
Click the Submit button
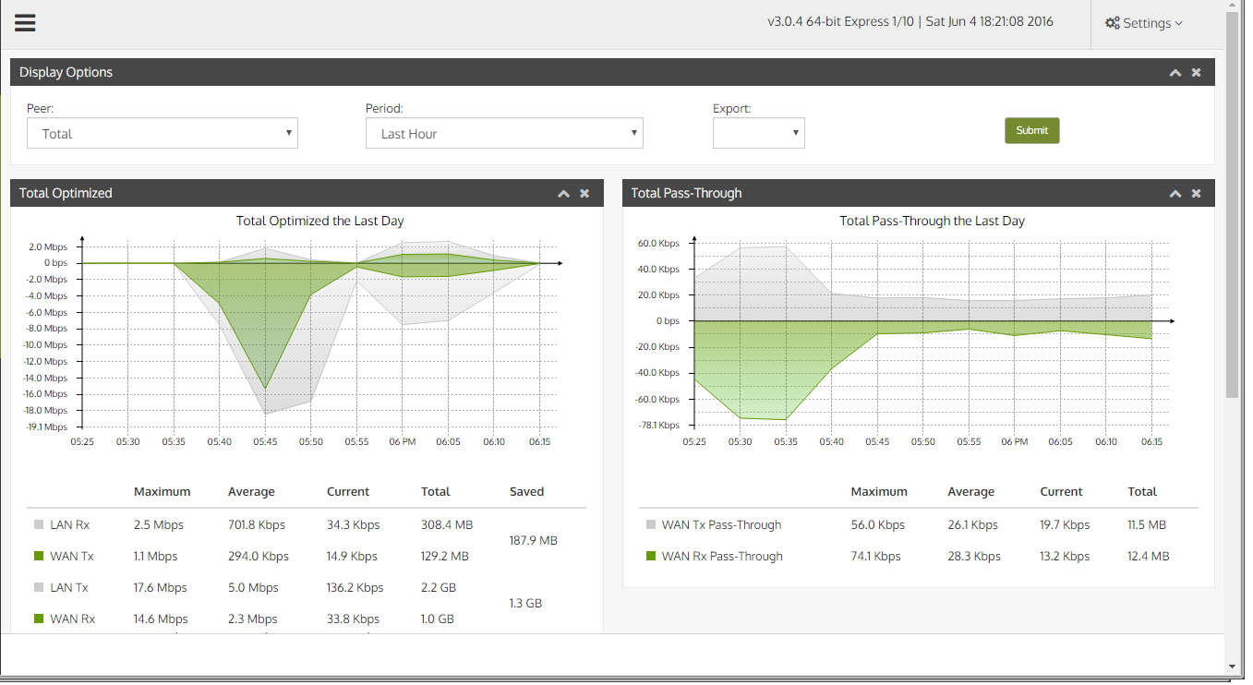(1031, 130)
